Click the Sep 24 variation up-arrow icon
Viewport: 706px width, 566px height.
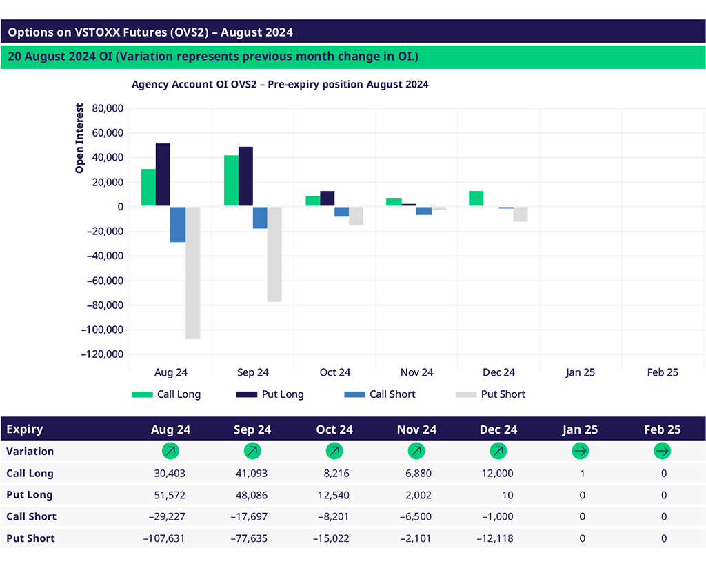[252, 452]
